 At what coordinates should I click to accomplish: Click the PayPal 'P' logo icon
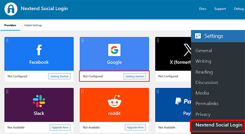click(178, 101)
